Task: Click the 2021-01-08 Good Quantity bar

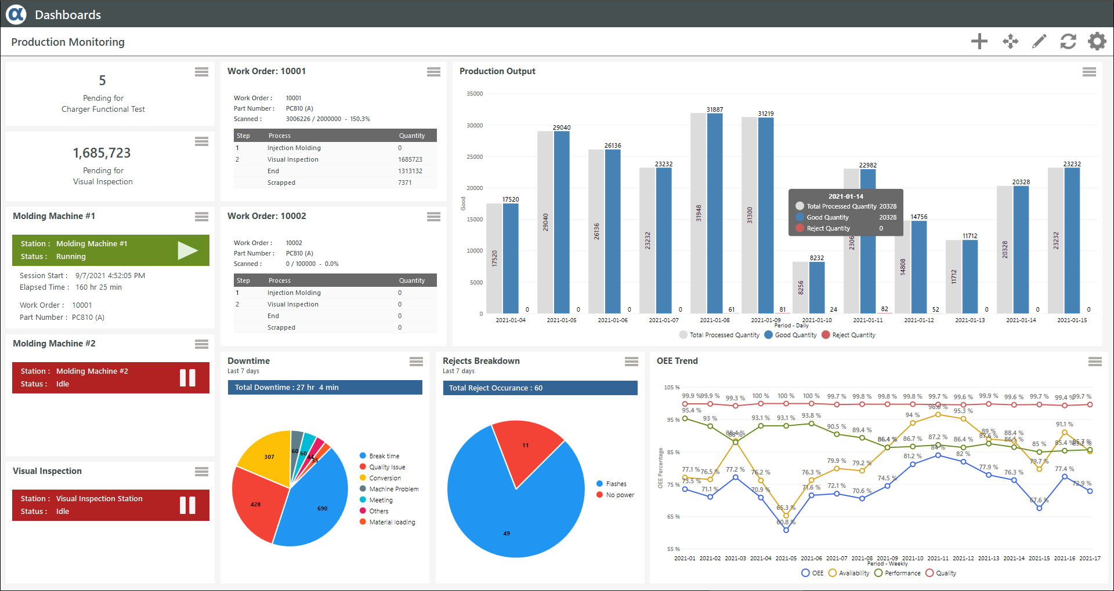Action: 715,214
